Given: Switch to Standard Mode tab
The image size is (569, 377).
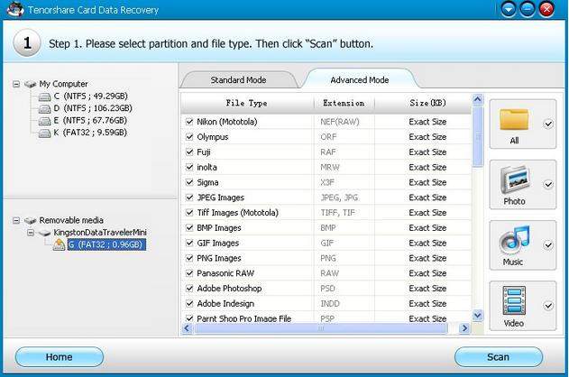Looking at the screenshot, I should coord(237,79).
